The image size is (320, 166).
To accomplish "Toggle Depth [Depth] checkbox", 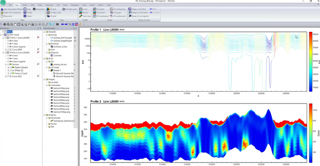I will (x=11, y=67).
